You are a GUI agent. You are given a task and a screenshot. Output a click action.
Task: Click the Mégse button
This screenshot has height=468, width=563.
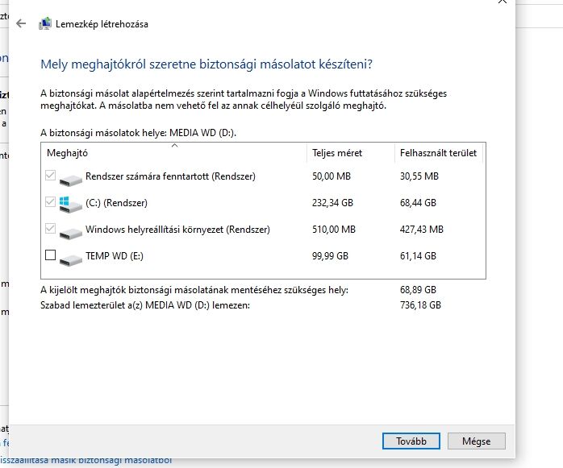pos(477,441)
